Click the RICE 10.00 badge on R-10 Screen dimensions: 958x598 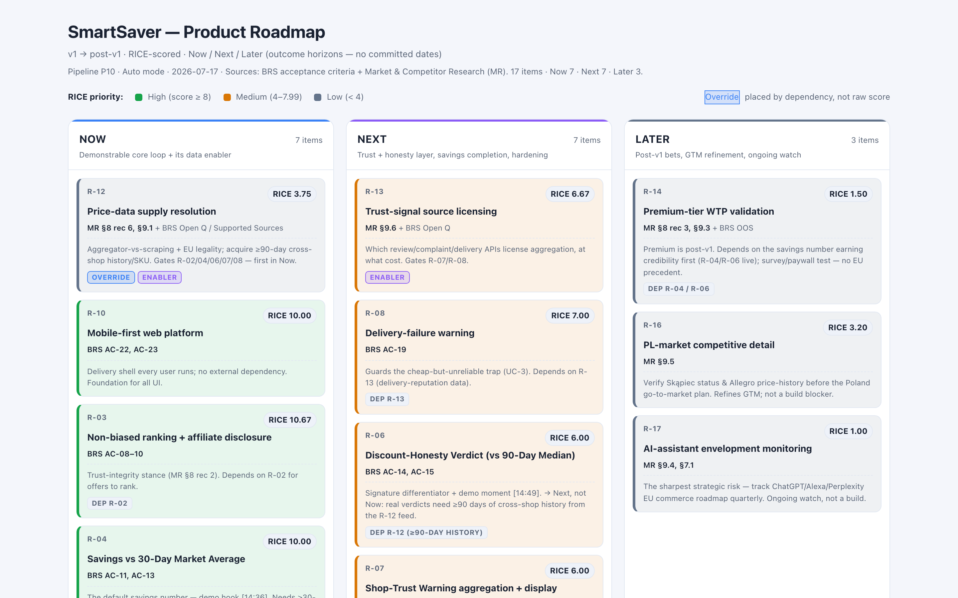pyautogui.click(x=289, y=316)
